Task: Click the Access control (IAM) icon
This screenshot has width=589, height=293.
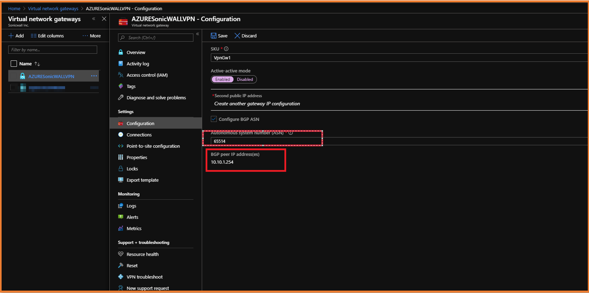Action: (x=121, y=75)
